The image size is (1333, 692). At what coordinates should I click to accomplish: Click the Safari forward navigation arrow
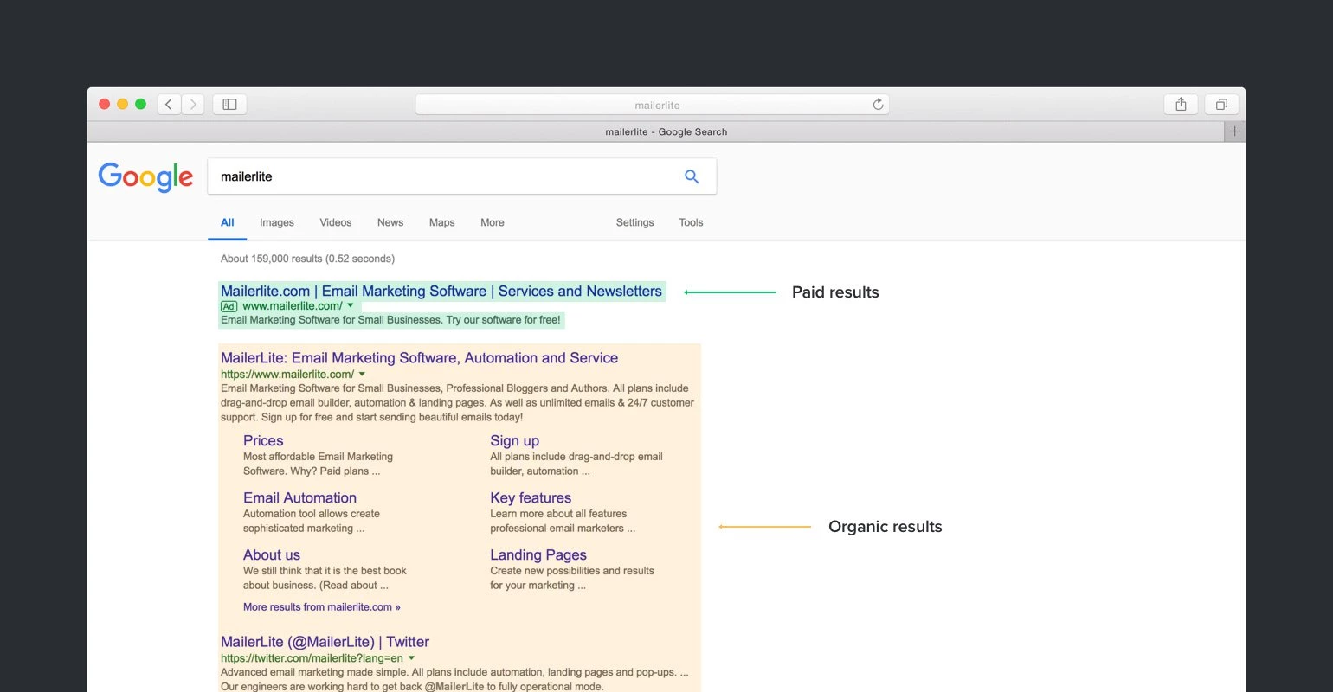(x=193, y=105)
